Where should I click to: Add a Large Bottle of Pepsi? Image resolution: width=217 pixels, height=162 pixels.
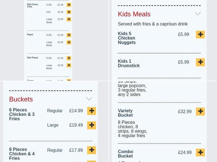tap(69, 42)
